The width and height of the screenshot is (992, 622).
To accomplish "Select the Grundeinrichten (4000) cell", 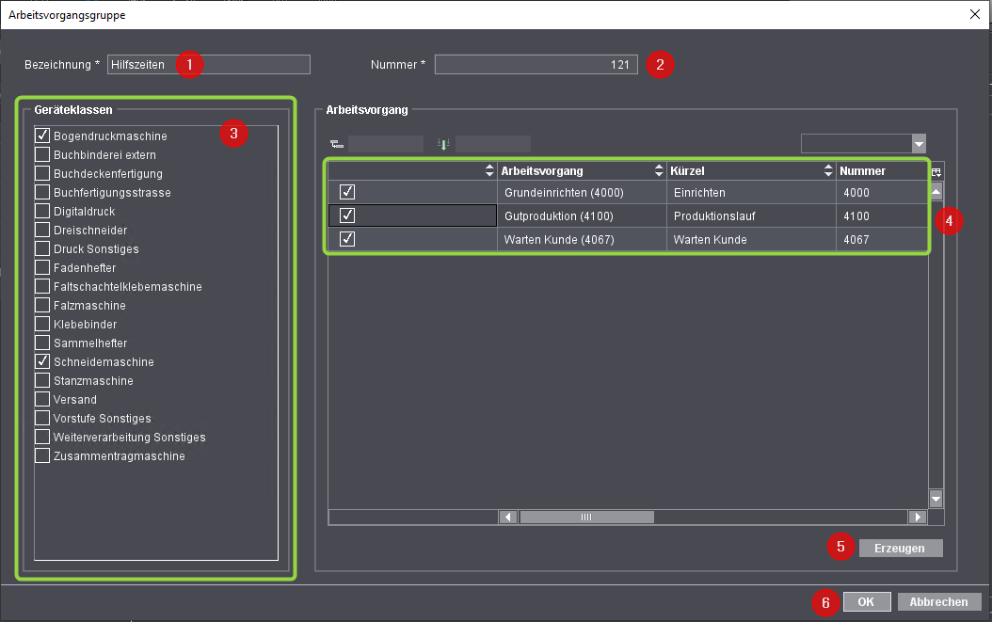I will click(x=582, y=192).
